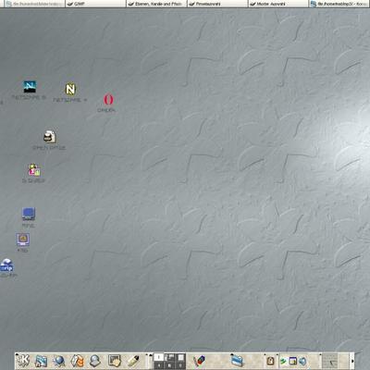370x370 pixels.
Task: Launch Netscape 4 from the desktop
Action: [70, 90]
